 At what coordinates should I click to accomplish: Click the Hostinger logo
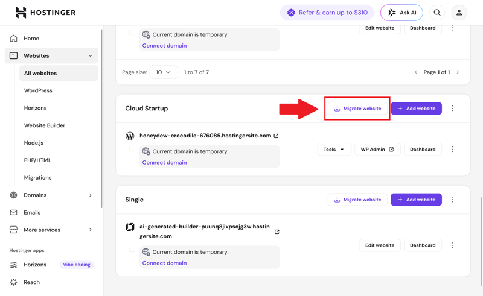point(46,13)
